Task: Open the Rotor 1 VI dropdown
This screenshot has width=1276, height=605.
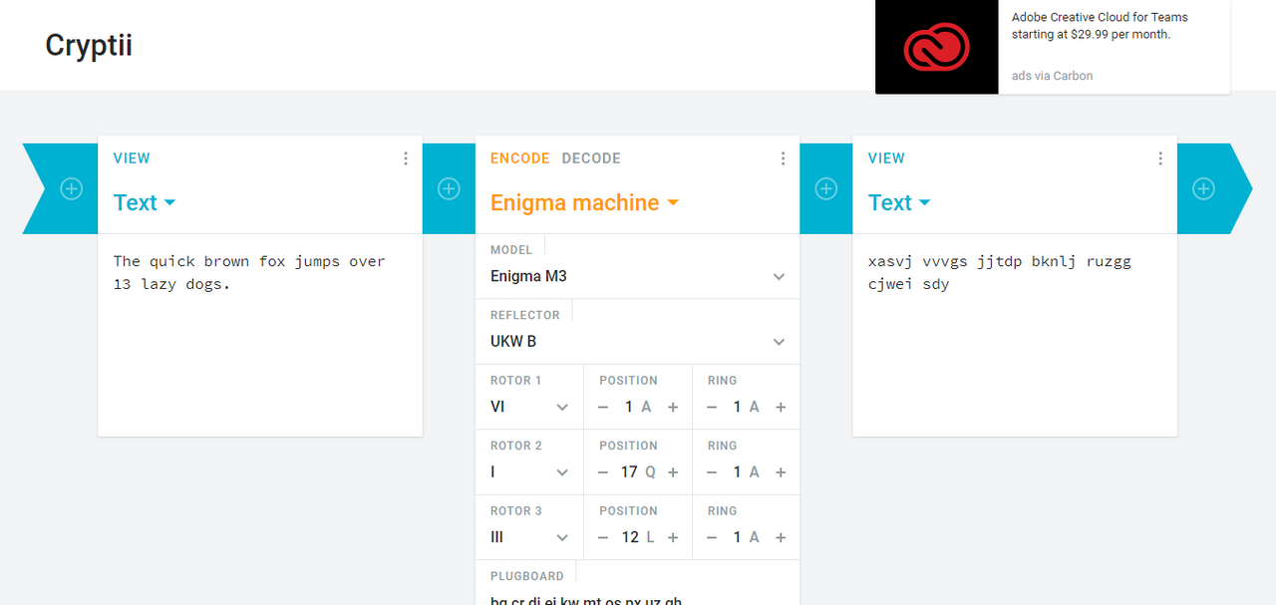Action: coord(529,407)
